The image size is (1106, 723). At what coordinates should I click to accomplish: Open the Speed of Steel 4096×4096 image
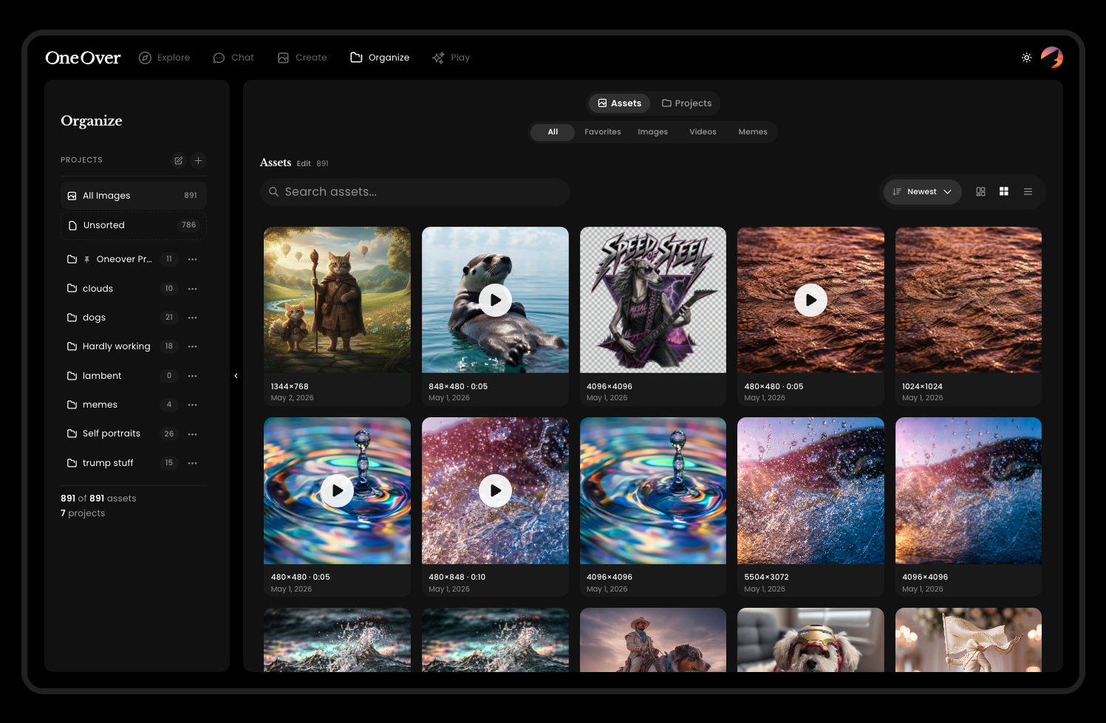[x=653, y=300]
